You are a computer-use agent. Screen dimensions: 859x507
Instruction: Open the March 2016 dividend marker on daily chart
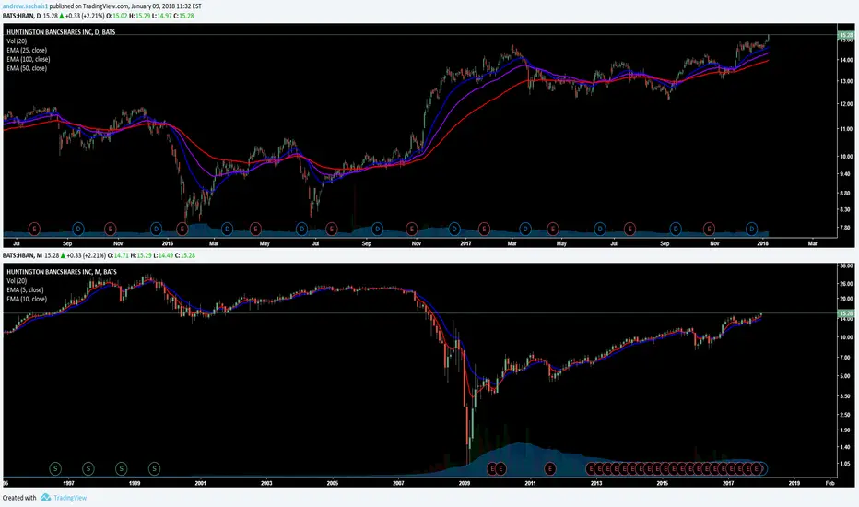[227, 229]
